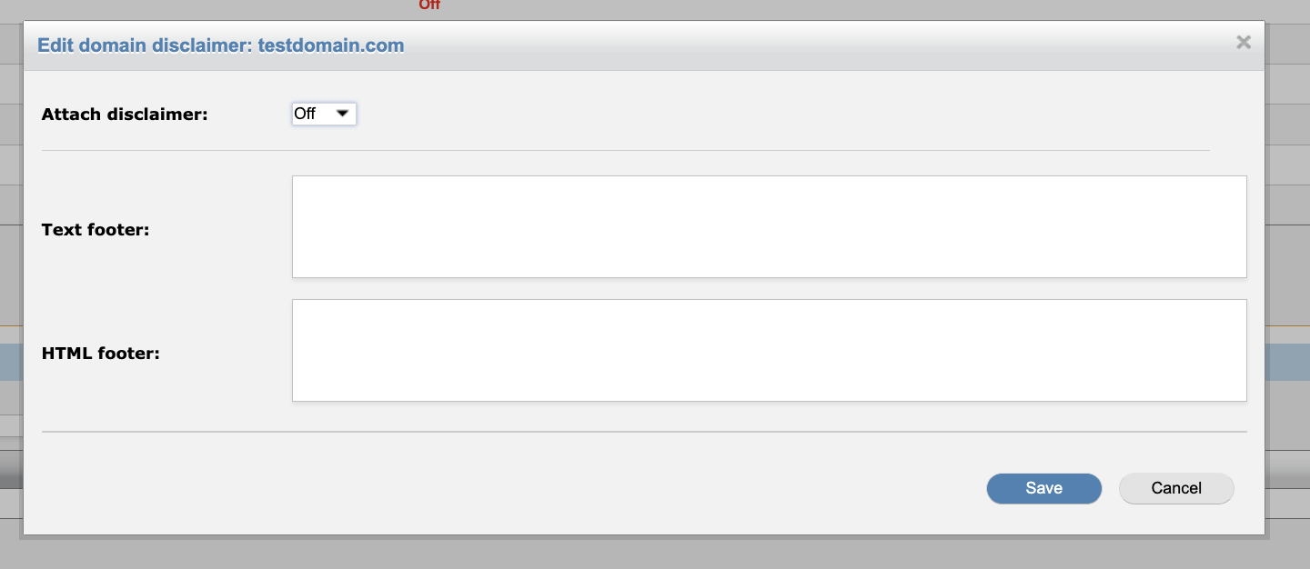
Task: Click the Attach disclaimer label
Action: pos(125,114)
